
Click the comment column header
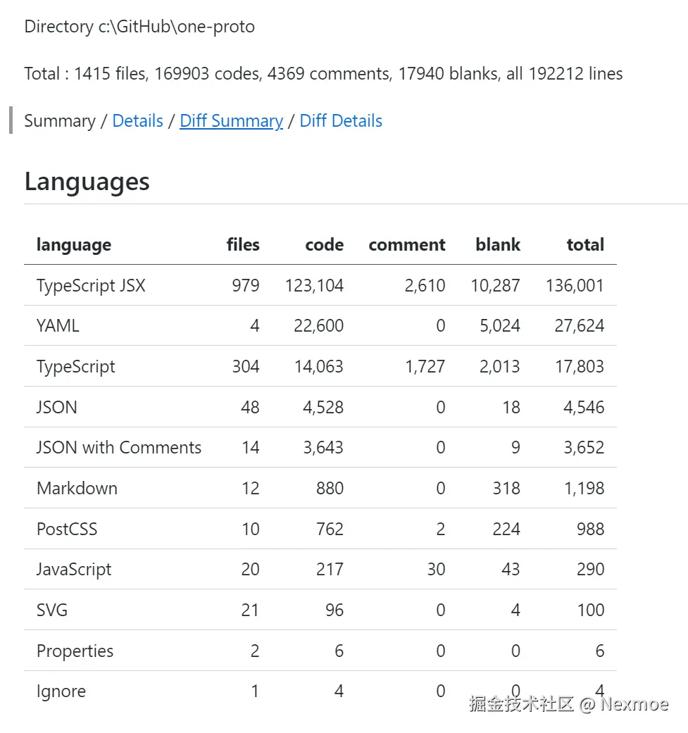pos(406,245)
